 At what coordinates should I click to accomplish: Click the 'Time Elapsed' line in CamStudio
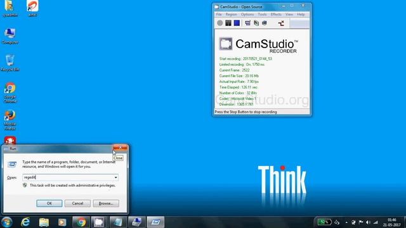(239, 87)
